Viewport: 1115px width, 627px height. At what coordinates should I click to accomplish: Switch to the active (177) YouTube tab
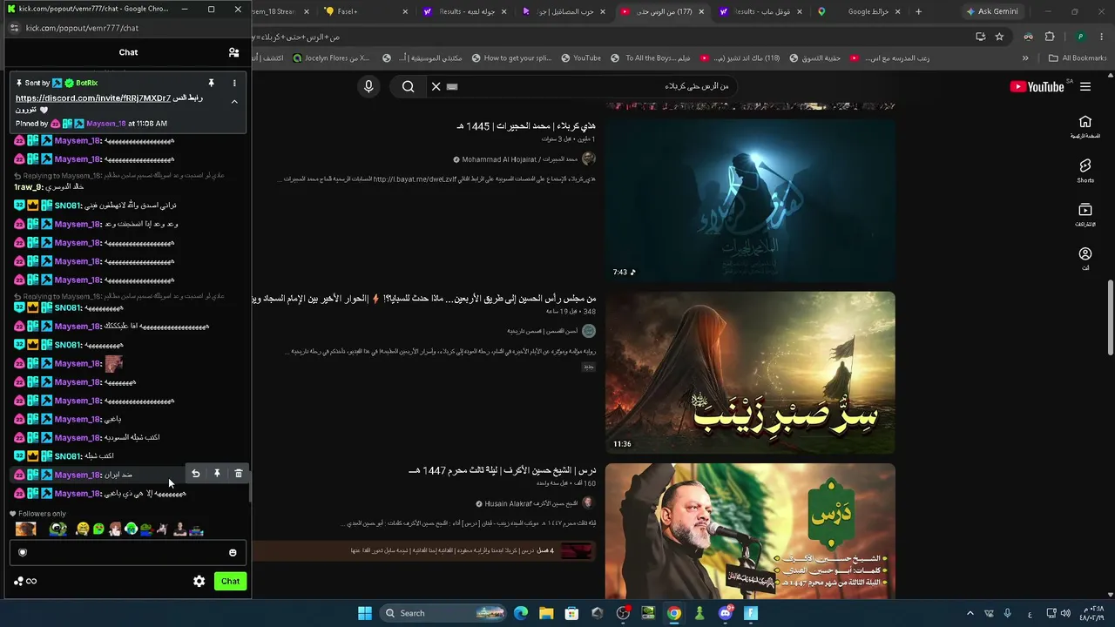pyautogui.click(x=662, y=11)
